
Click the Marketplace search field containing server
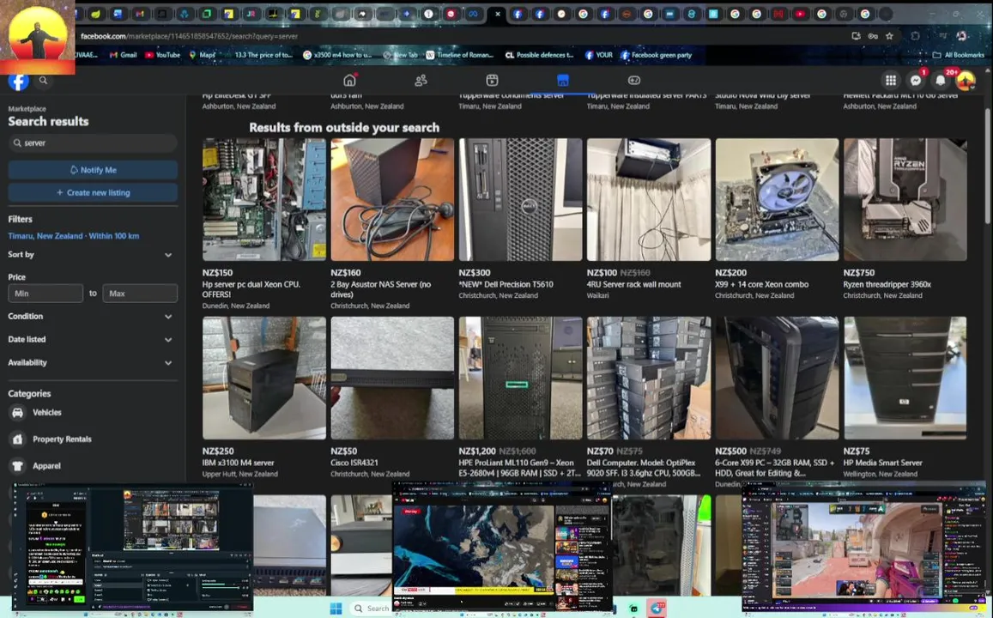93,143
